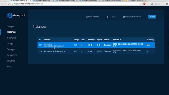Navigate to Resources in the sidebar
Viewport: 169px width, 95px height.
(x=12, y=55)
